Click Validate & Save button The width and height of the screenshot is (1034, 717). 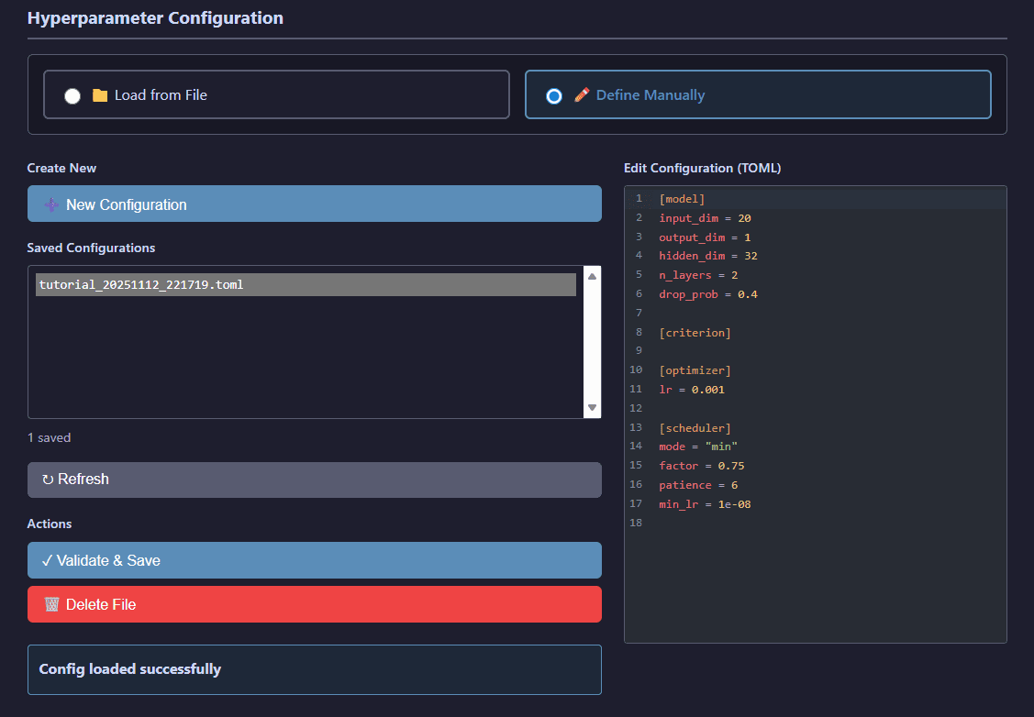[315, 560]
